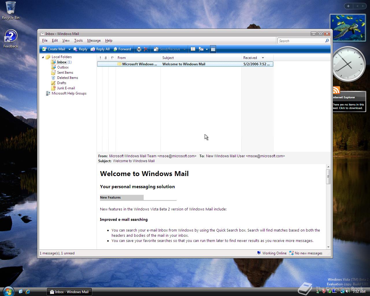Click the Show Desktop quick launch icon
370x296 pixels.
click(21, 292)
